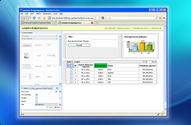Pick the Lookup control from the palette
The image size is (191, 125).
tap(51, 56)
